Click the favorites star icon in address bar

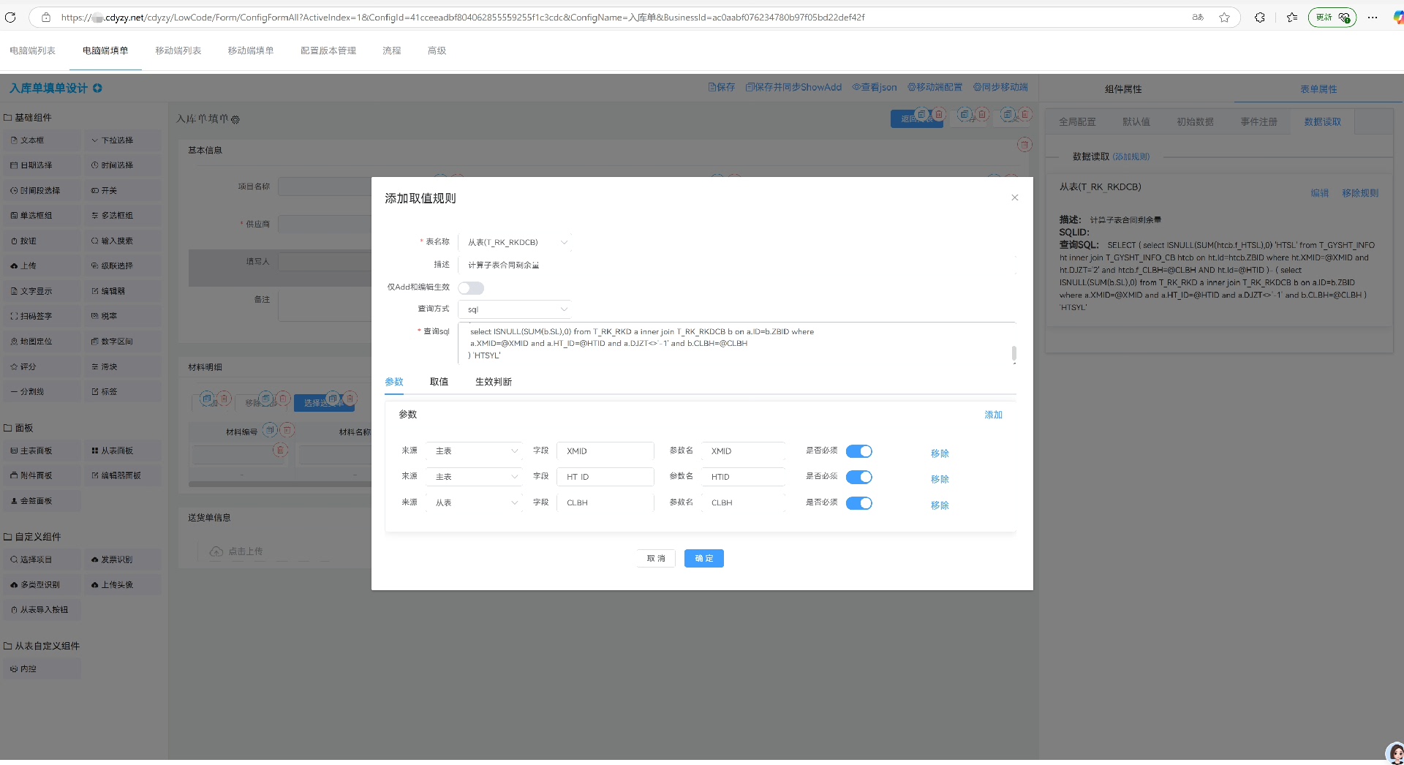[1224, 18]
